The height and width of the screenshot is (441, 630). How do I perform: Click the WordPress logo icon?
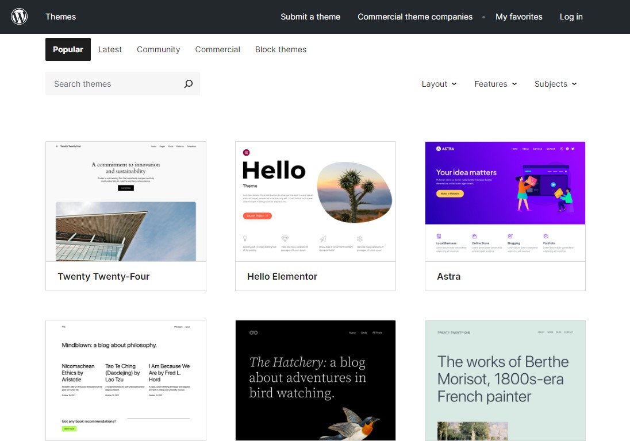pos(20,17)
